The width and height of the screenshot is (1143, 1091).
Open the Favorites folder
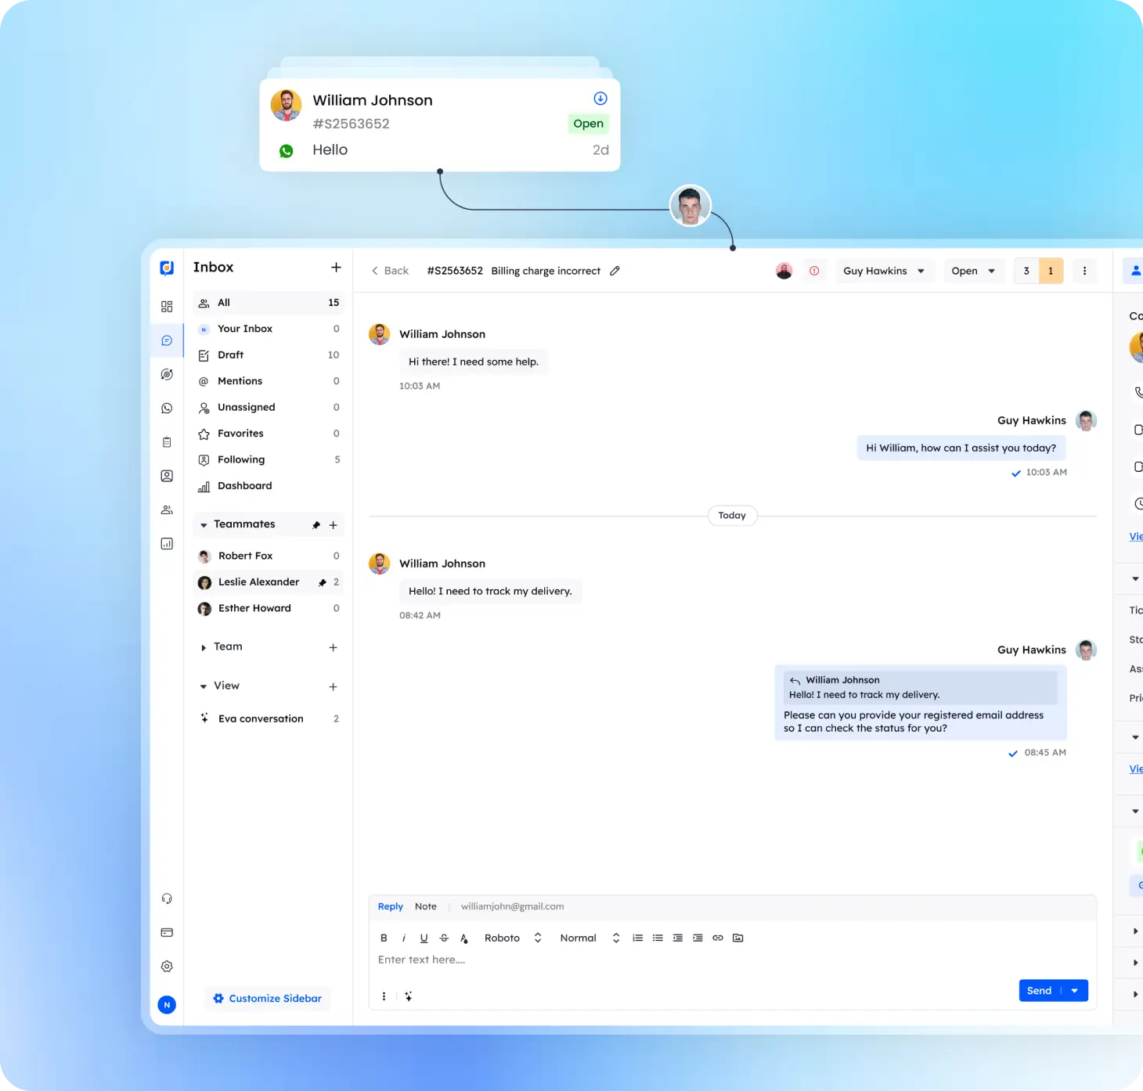(269, 434)
